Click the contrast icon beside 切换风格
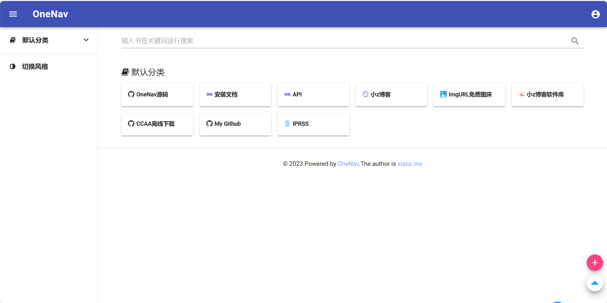Screen dimensions: 607x303 pyautogui.click(x=12, y=66)
